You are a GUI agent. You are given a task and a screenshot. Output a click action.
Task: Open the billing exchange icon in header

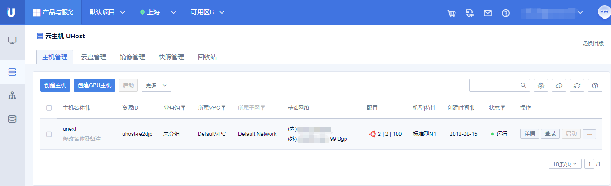pos(470,13)
